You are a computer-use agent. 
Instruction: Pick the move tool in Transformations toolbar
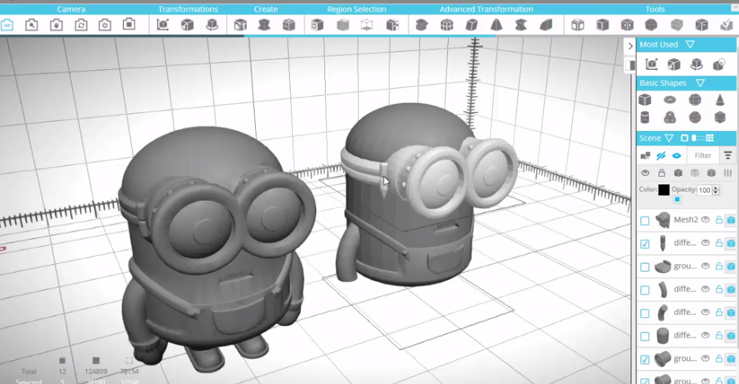pos(163,25)
